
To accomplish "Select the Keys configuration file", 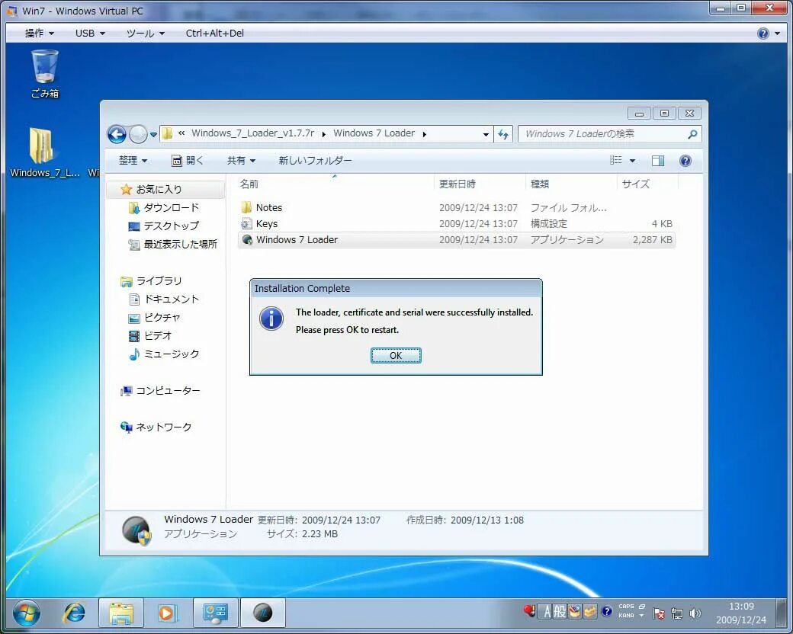I will pos(456,223).
